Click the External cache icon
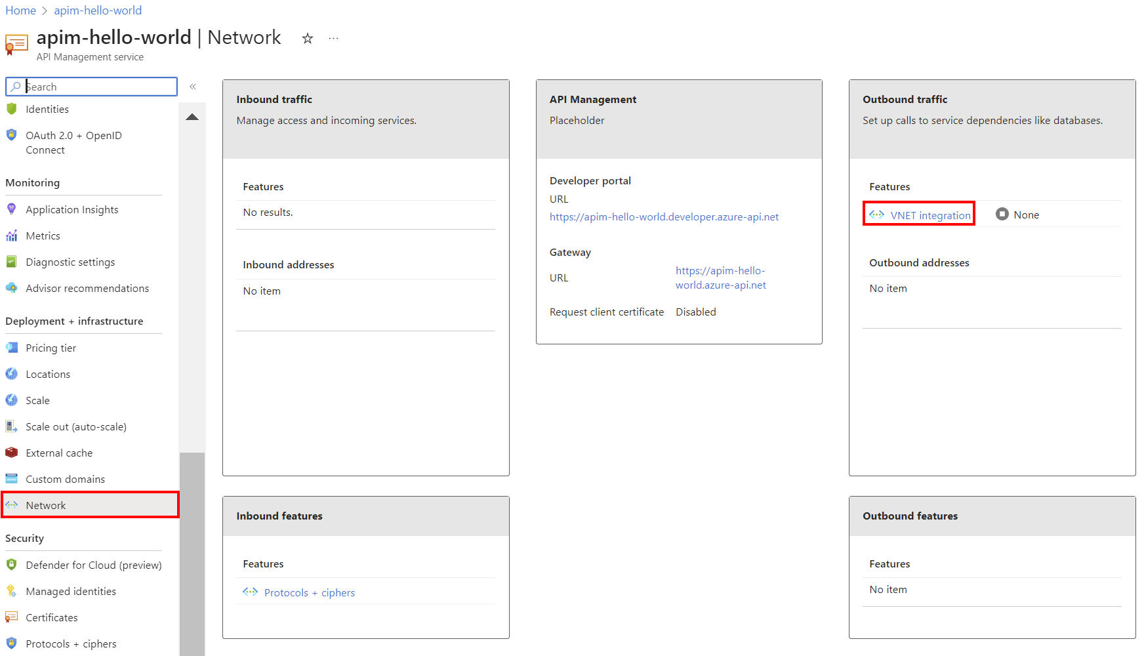 tap(12, 453)
